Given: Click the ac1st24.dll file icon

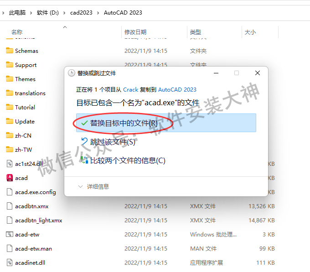Looking at the screenshot, I should [10, 164].
